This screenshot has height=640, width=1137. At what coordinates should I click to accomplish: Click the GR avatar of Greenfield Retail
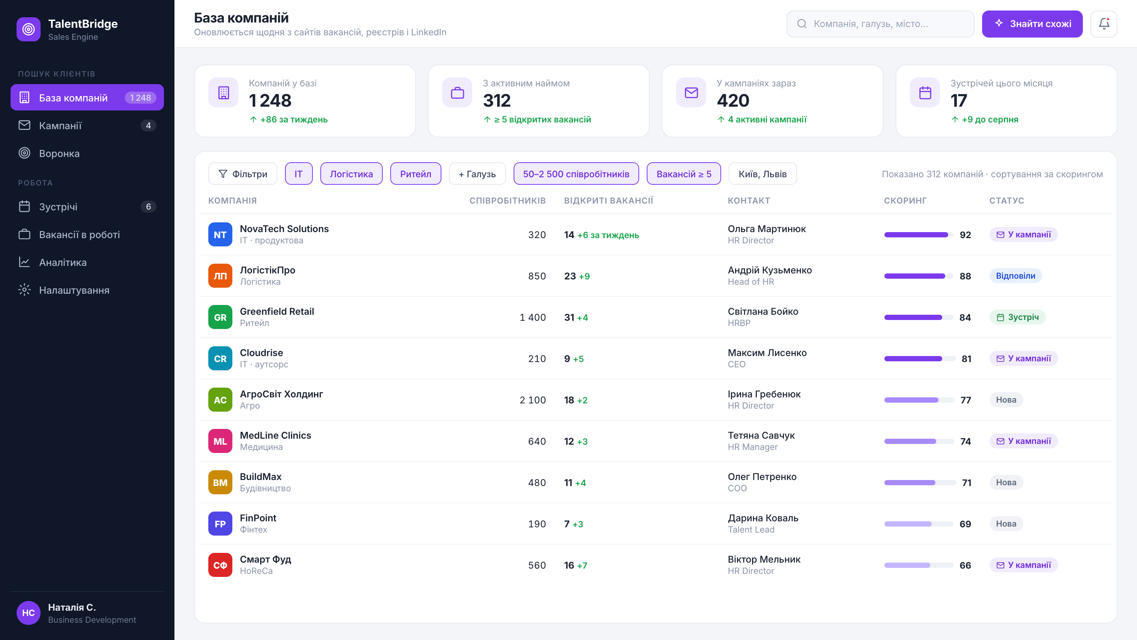(x=220, y=317)
